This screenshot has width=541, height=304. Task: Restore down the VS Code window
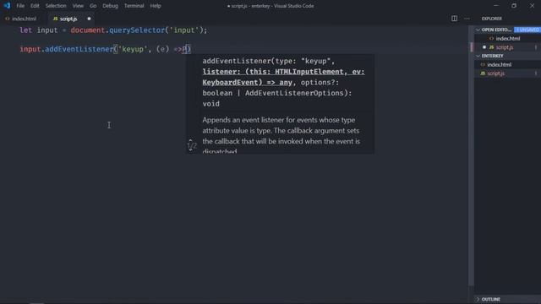514,6
